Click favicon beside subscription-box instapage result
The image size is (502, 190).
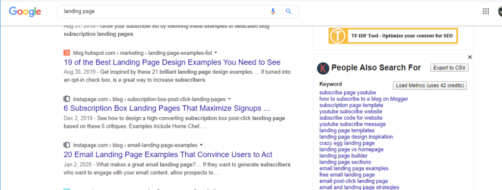click(x=67, y=99)
